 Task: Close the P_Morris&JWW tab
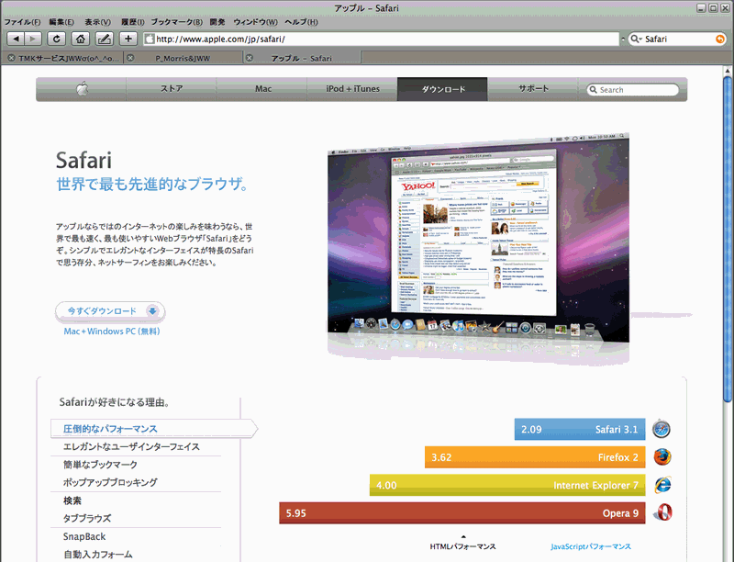(130, 58)
